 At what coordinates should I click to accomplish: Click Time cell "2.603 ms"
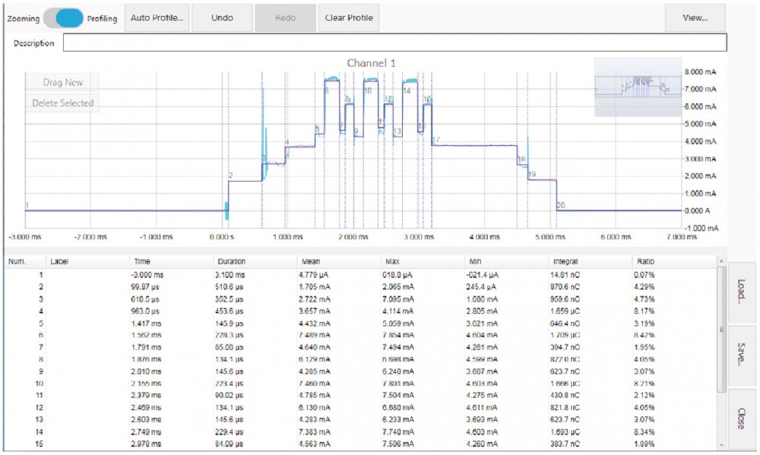[x=147, y=419]
